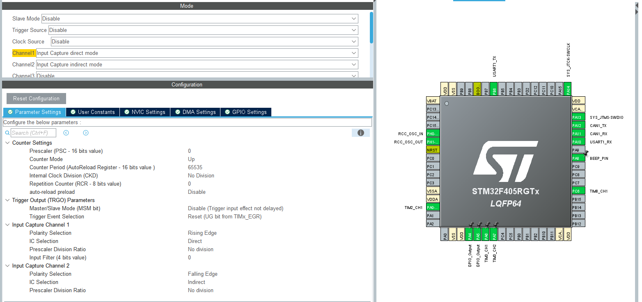
Task: Select the PH0 RCC_OSC_IN pin
Action: tap(433, 134)
